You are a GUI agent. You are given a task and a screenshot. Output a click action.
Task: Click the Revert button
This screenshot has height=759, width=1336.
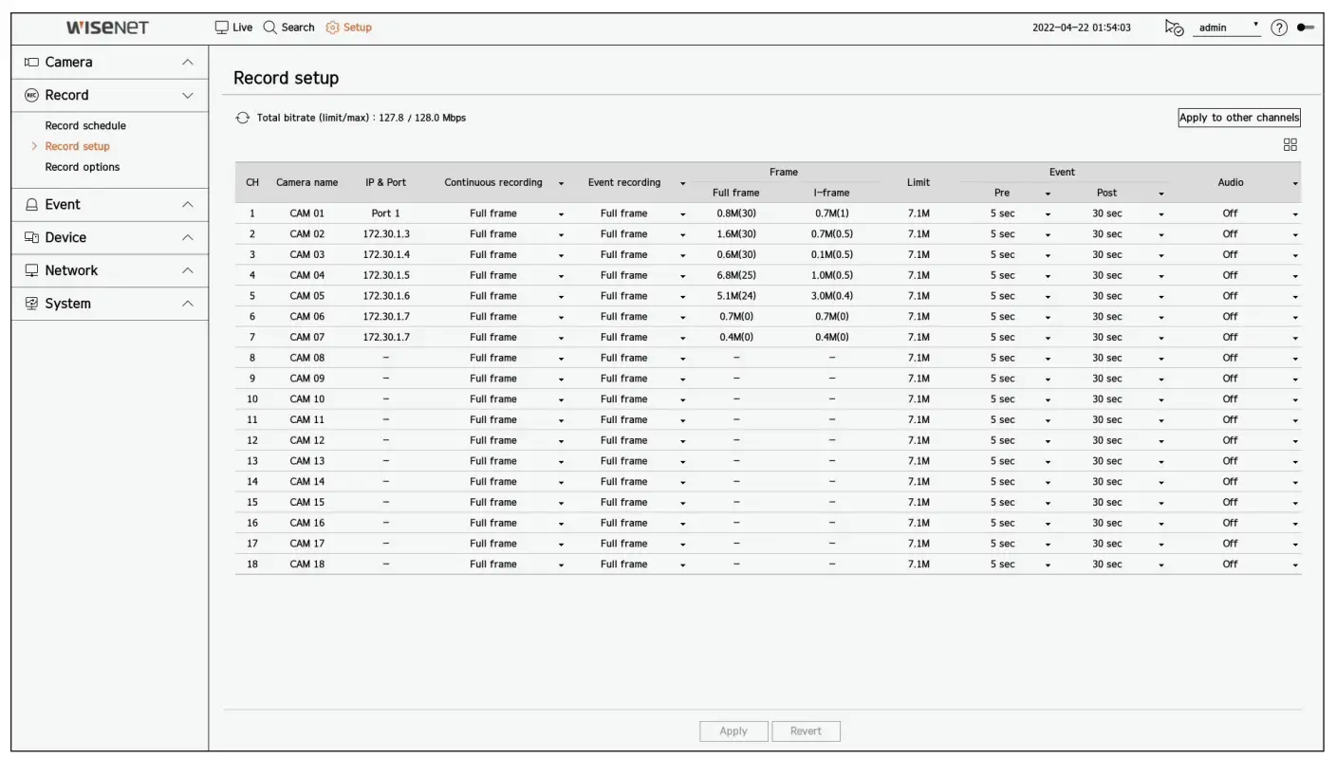click(806, 731)
